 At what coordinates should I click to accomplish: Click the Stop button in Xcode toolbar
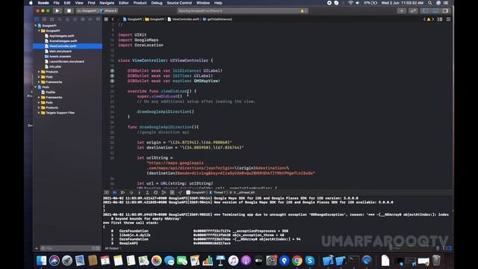(x=69, y=10)
